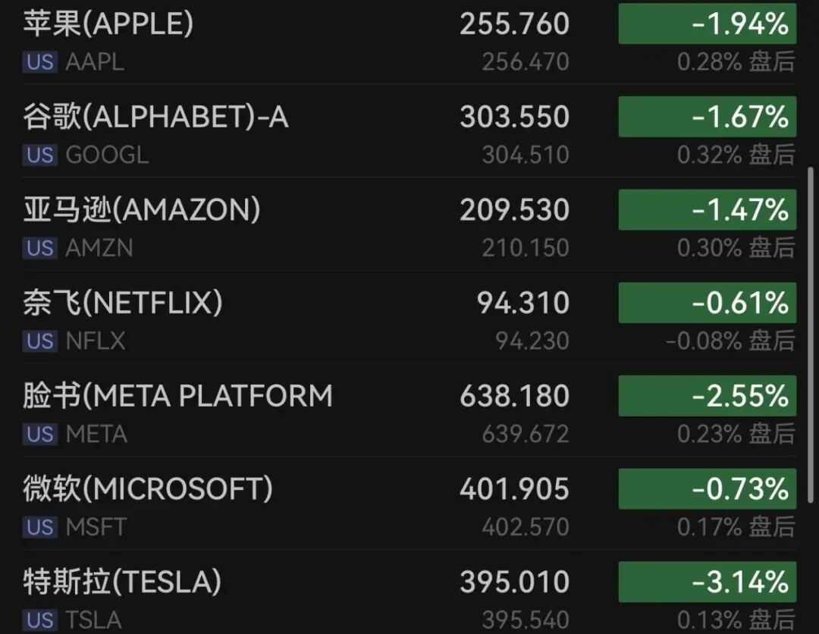This screenshot has width=819, height=634.
Task: Click Microsoft's -0.73% change badge
Action: tap(707, 489)
